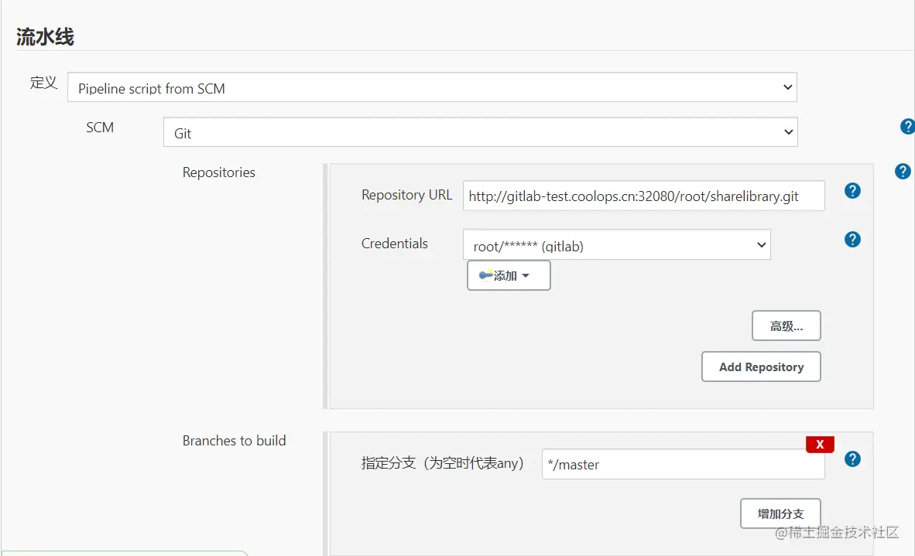Click the 增加分支 add branch button
915x556 pixels.
780,513
